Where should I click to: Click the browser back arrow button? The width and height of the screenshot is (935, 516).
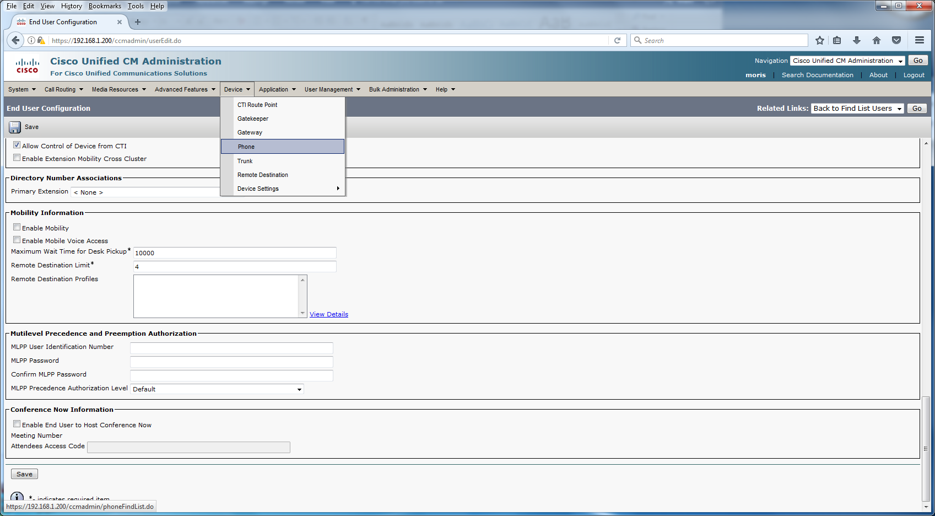[x=15, y=40]
